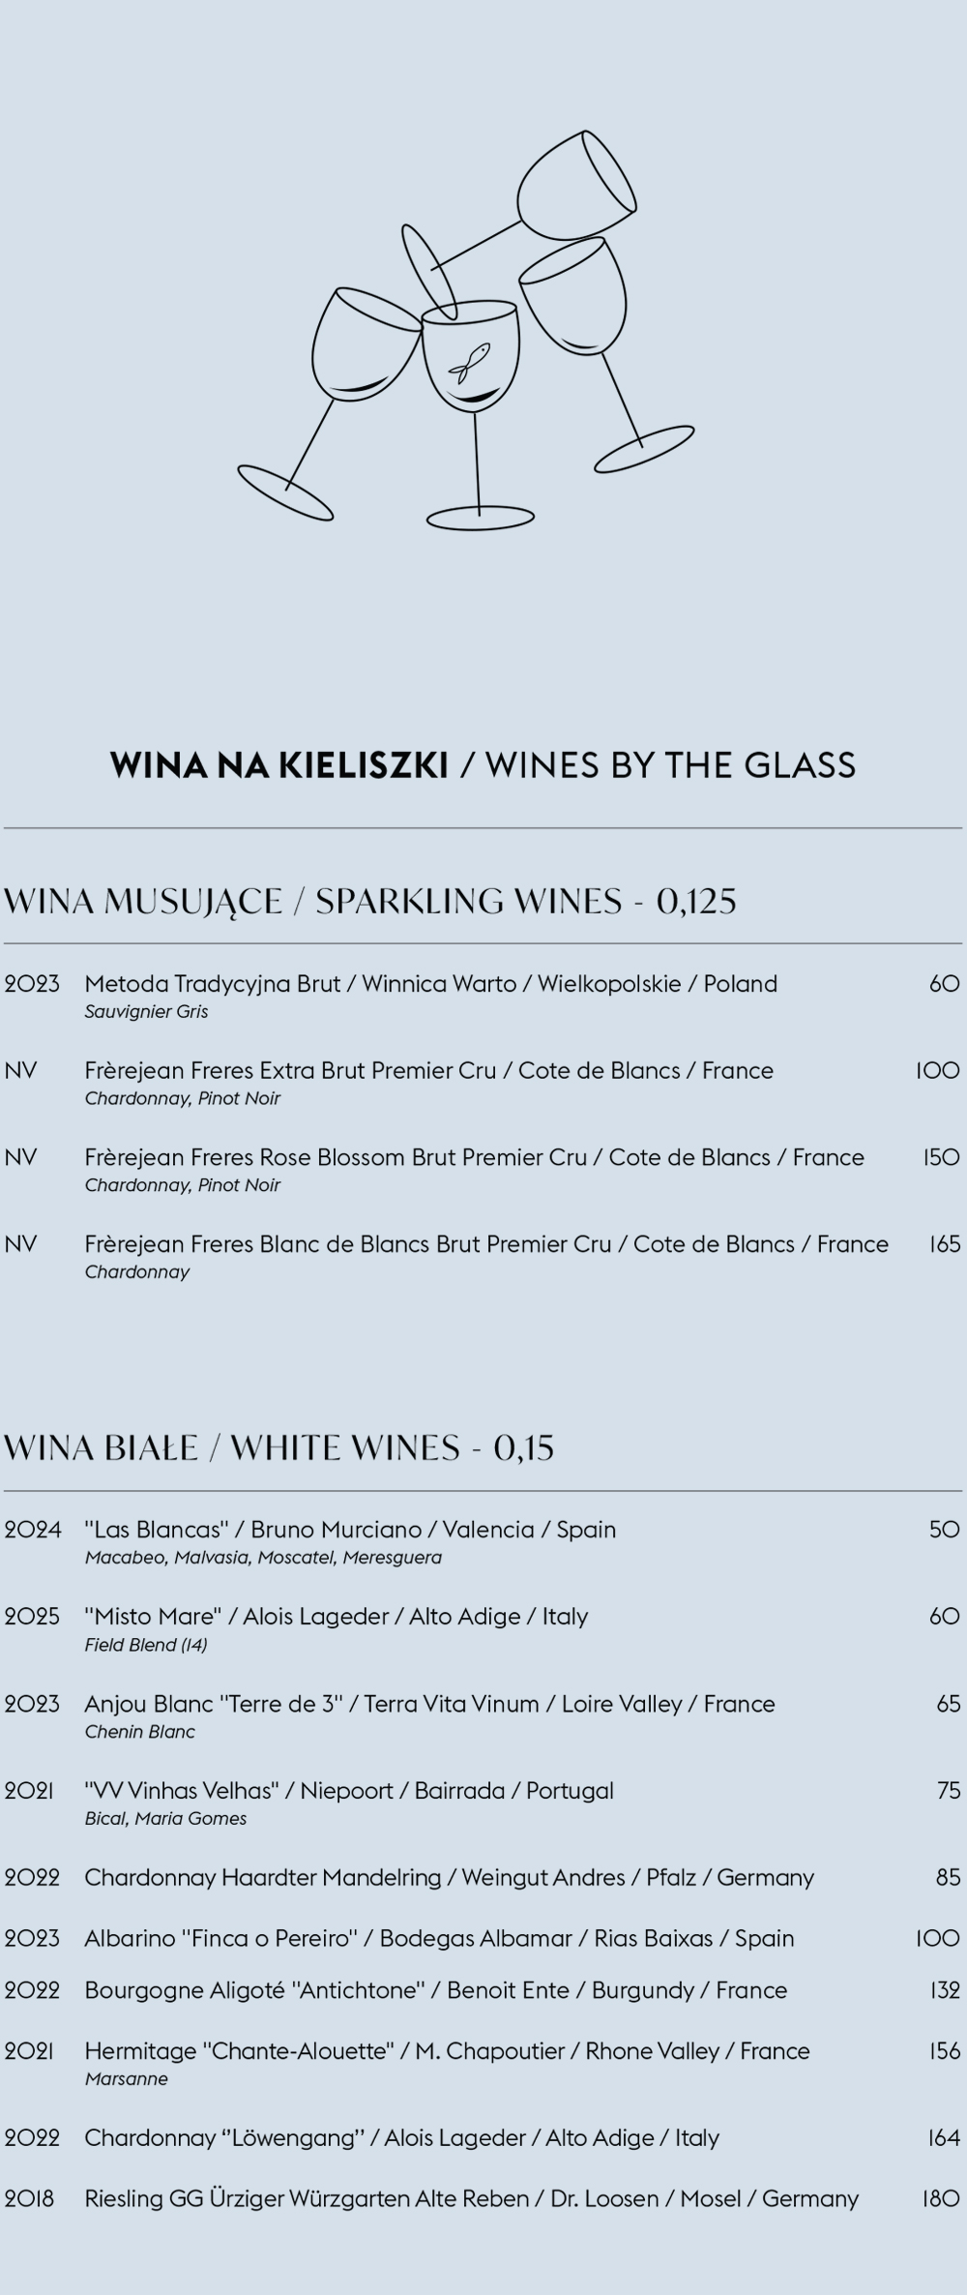
Task: Click the Wina Białe white wines heading
Action: [279, 1447]
